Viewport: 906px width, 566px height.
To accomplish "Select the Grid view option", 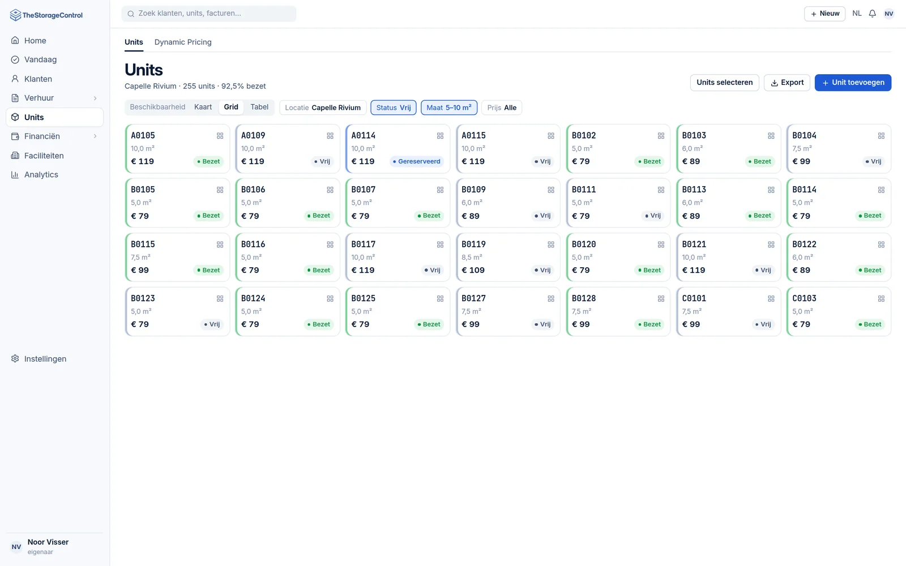I will (x=231, y=107).
